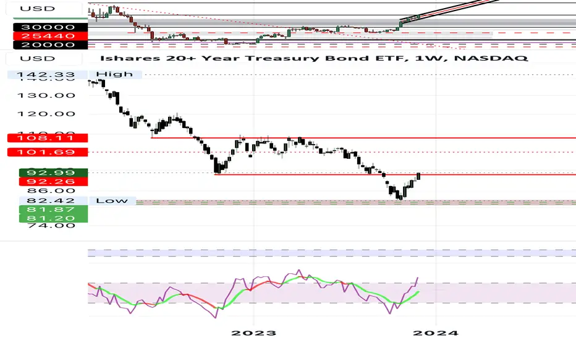Screen dimensions: 576x340
Task: Select the solid red horizontal line at 108.11
Action: tap(363, 138)
